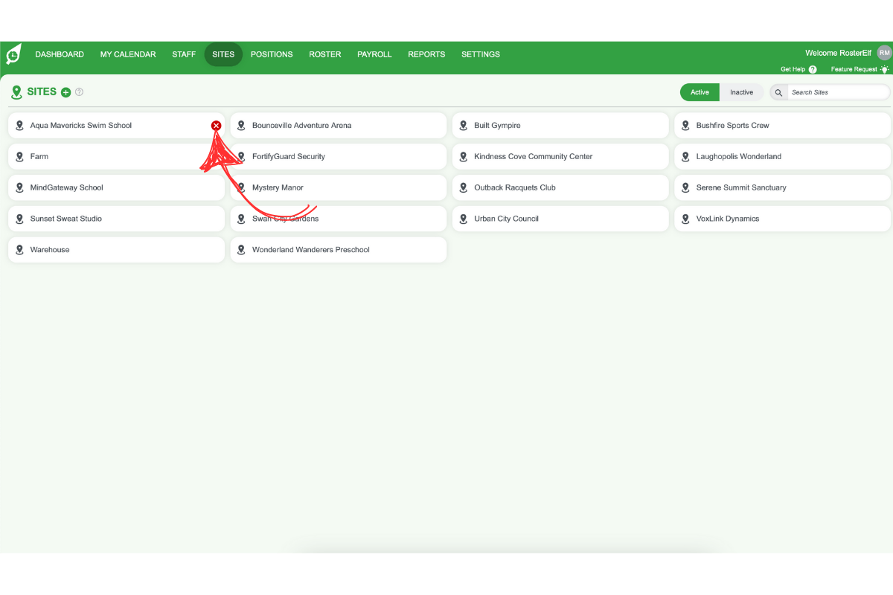Click the location pin icon on Urban City Council
Screen dimensions: 893x595
[464, 219]
